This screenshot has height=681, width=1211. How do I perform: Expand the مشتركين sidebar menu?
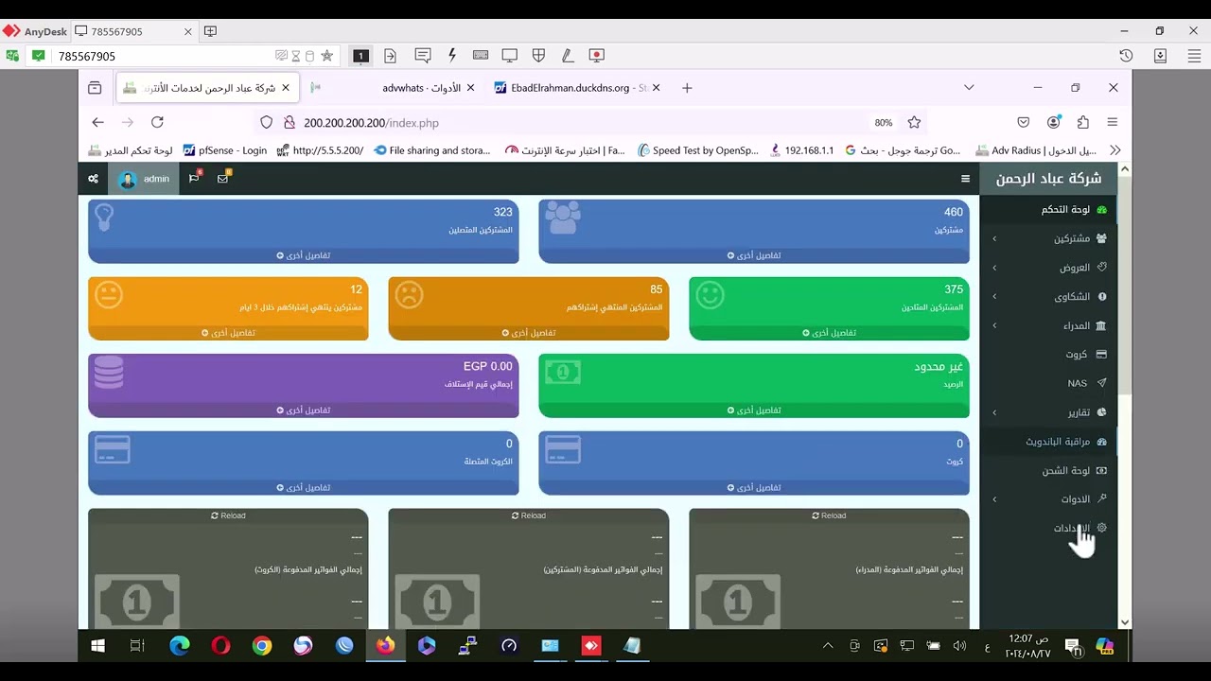1048,238
